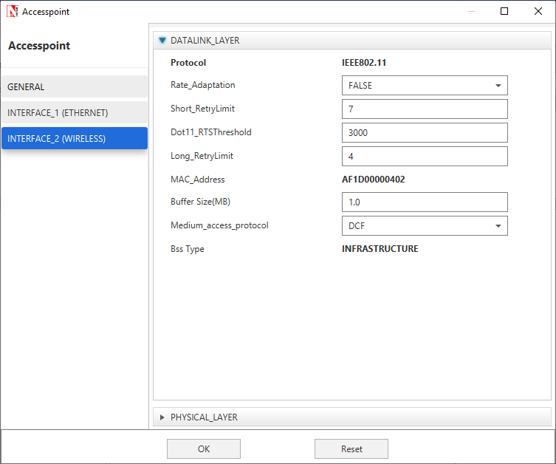
Task: Click the Long_RetryLimit input field
Action: (x=425, y=157)
